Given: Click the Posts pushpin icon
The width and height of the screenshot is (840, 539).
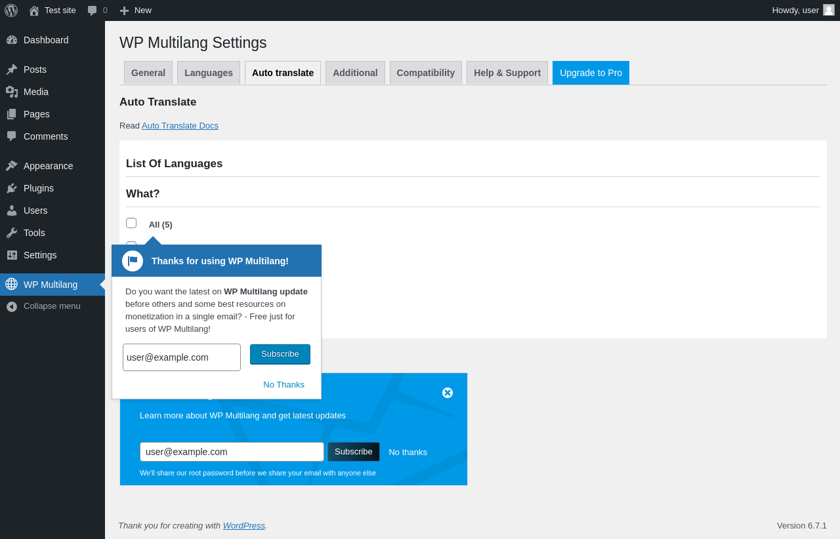Looking at the screenshot, I should [x=12, y=70].
